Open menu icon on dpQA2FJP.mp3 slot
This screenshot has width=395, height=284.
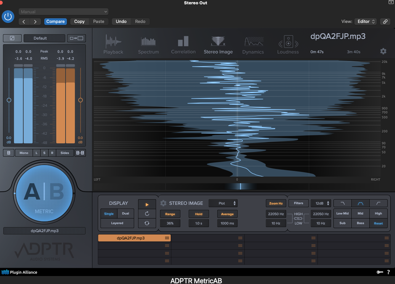[x=167, y=238]
